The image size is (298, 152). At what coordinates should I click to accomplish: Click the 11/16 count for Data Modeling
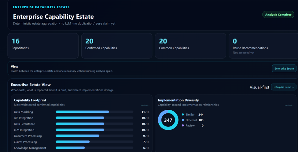pos(145,112)
